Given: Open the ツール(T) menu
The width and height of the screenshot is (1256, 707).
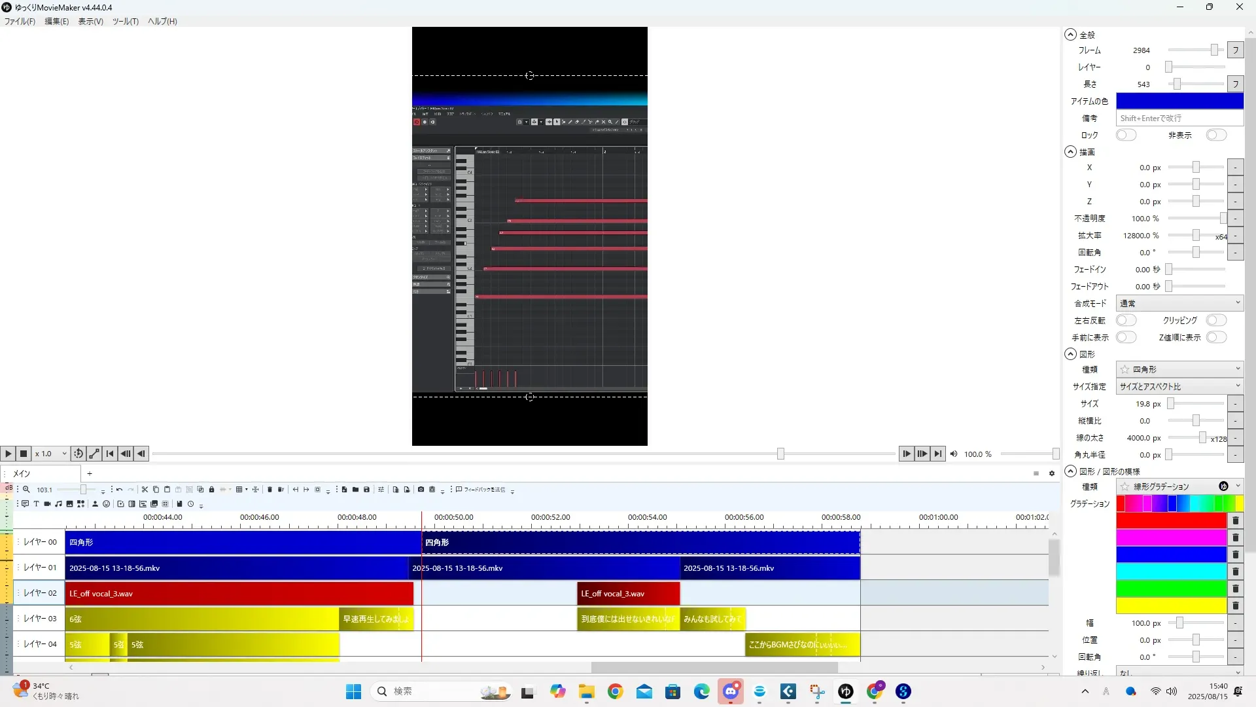Looking at the screenshot, I should 125,21.
